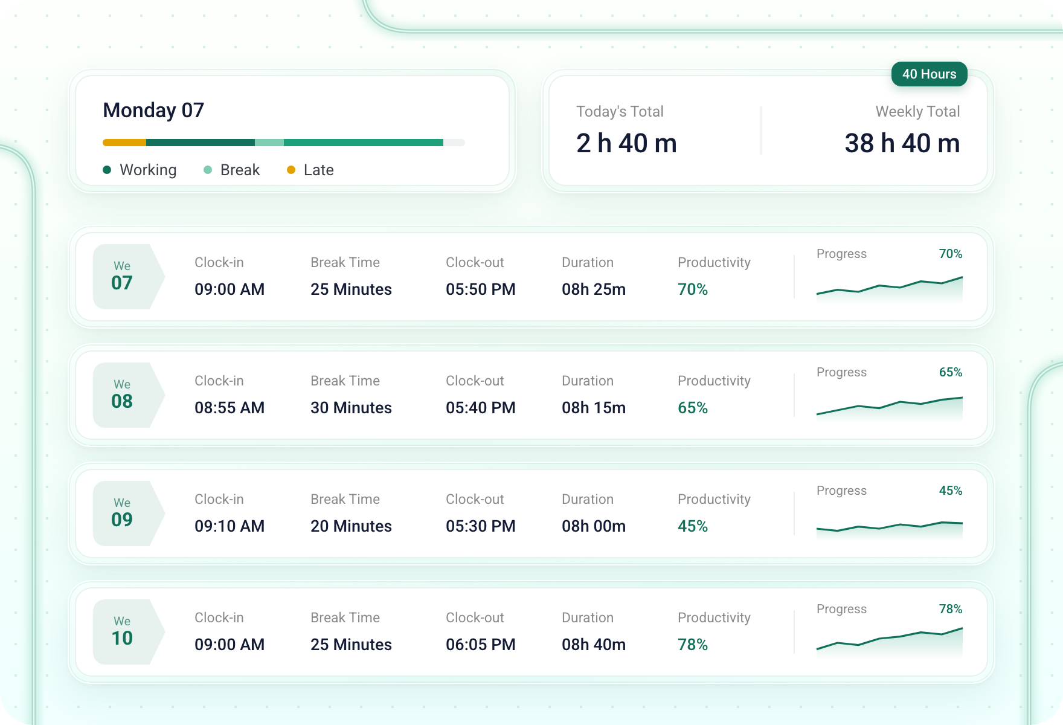Click the We 09 date badge
1063x725 pixels.
[129, 514]
